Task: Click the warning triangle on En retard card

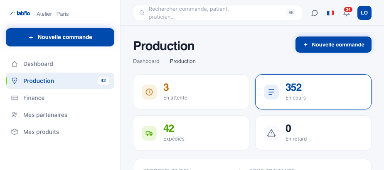Action: [271, 133]
